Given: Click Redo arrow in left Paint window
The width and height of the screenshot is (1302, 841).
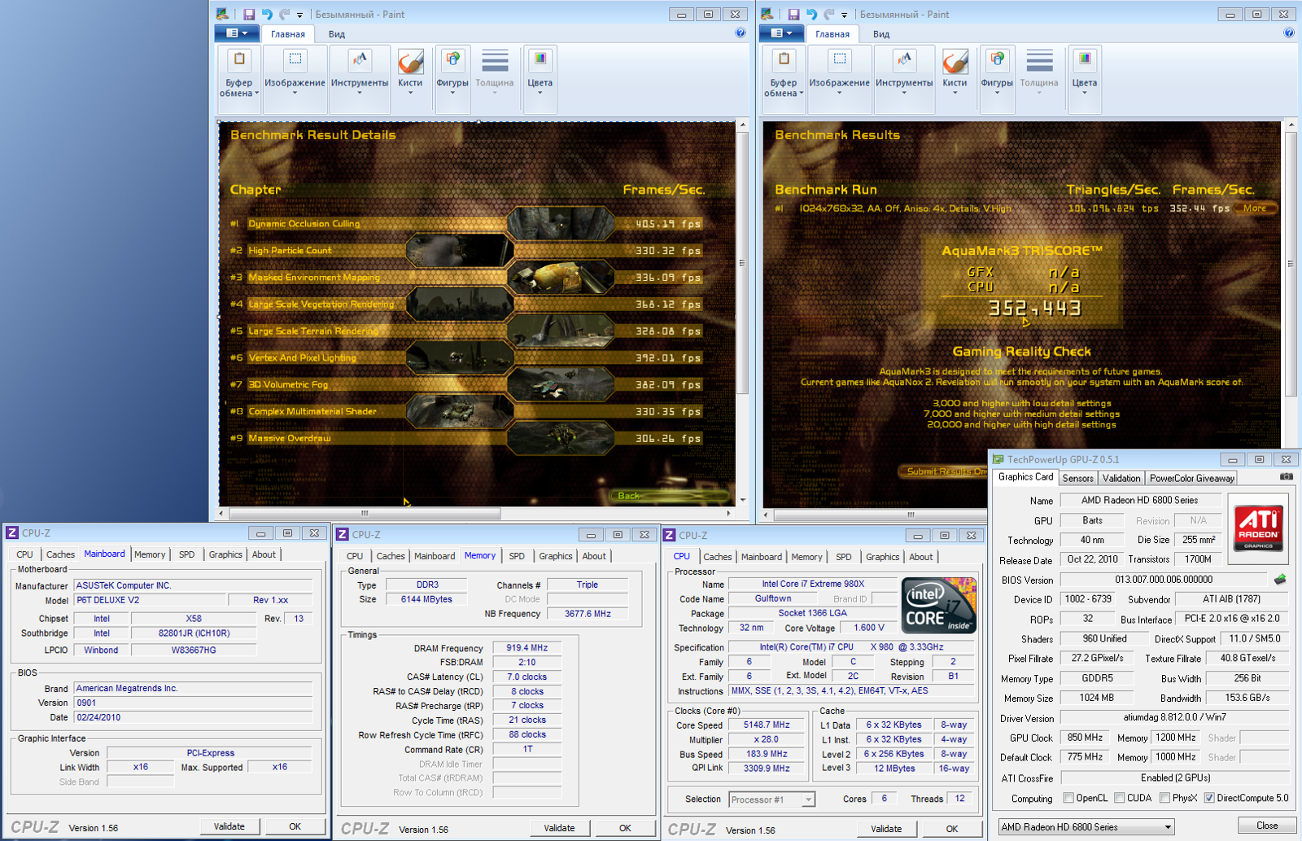Looking at the screenshot, I should 284,15.
